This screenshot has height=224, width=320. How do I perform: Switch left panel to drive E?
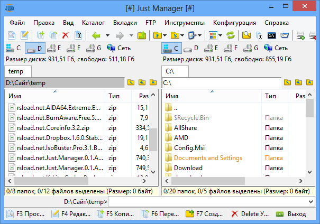[x=54, y=48]
